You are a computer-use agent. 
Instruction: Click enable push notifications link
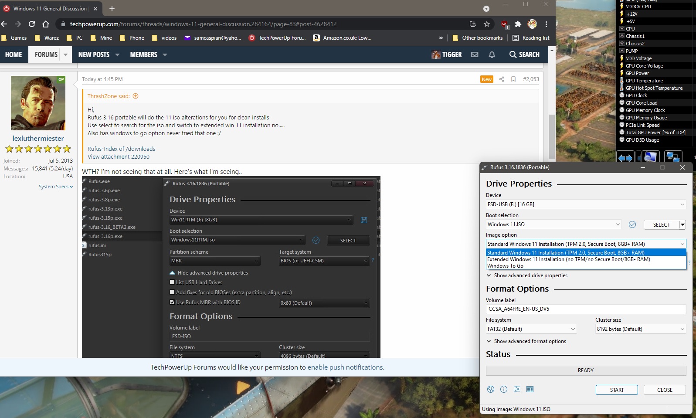[345, 367]
